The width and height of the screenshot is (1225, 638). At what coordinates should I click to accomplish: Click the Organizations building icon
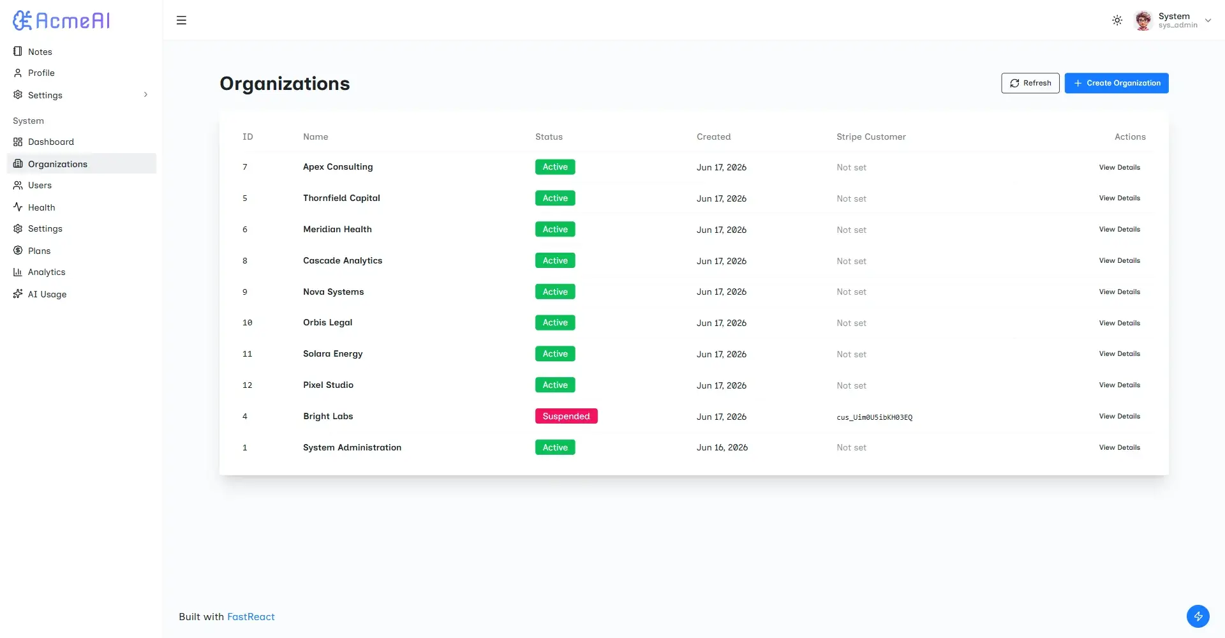coord(18,164)
